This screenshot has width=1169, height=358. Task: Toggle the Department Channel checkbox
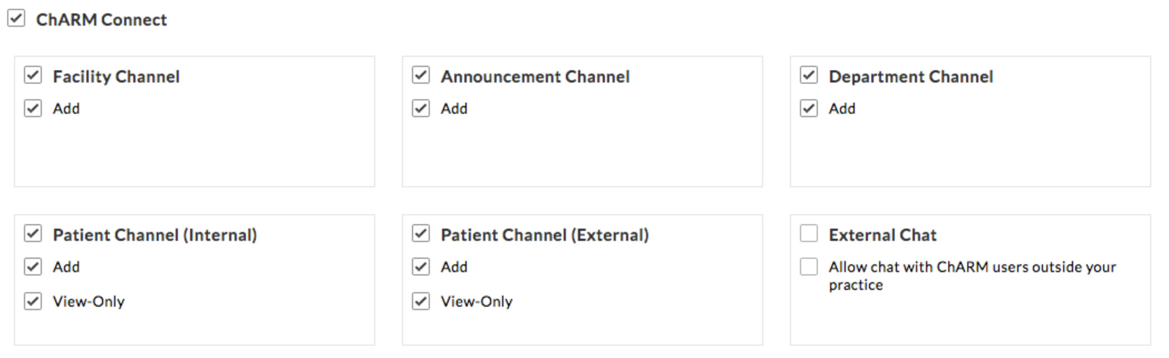pyautogui.click(x=809, y=75)
